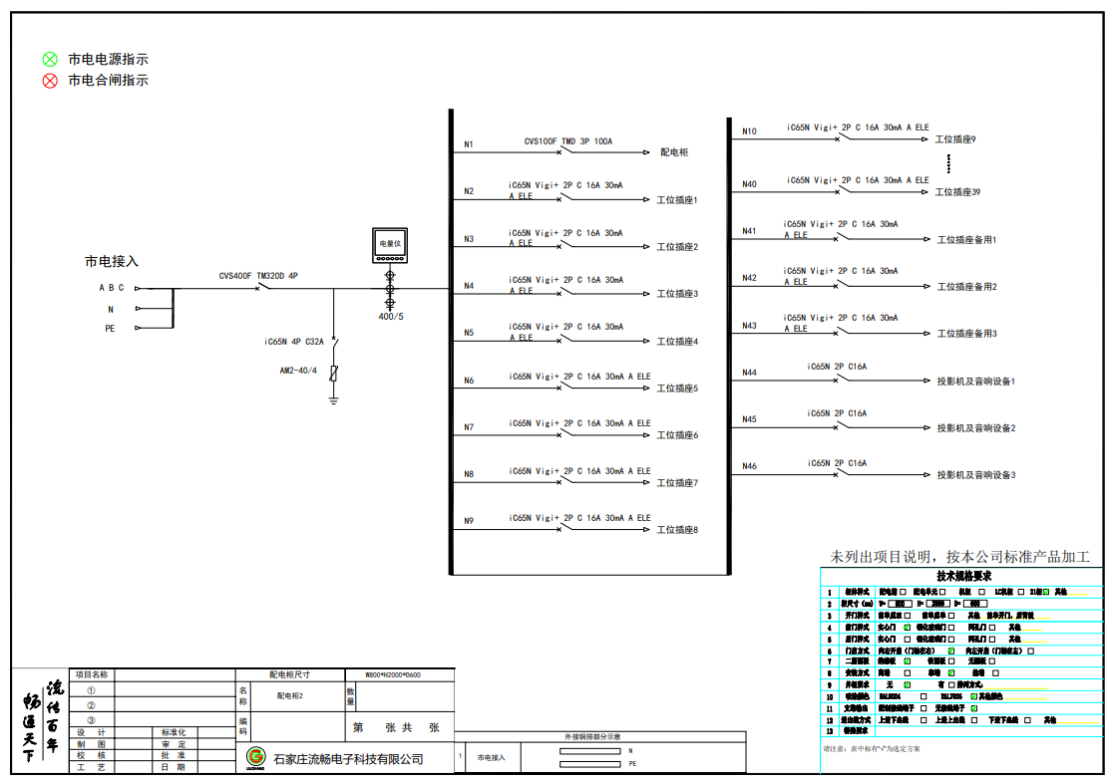1113x784 pixels.
Task: Select the iC65N 4P C32A breaker symbol
Action: click(x=334, y=343)
